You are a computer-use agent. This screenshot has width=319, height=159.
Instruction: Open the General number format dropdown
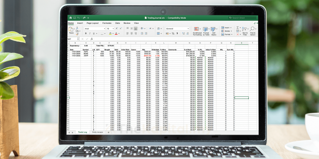tap(177, 28)
